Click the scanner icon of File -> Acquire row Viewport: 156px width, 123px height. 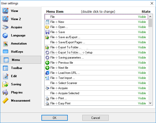click(47, 88)
